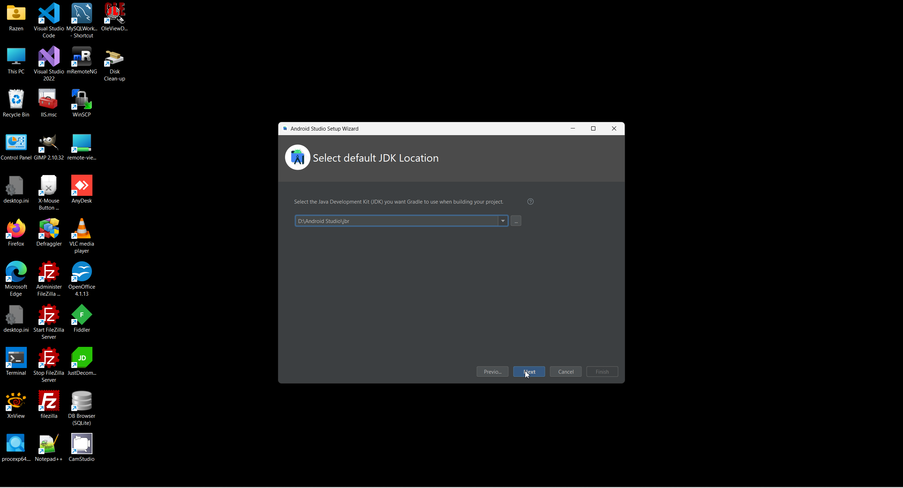The image size is (903, 488).
Task: Select the MySQLWorkbench shortcut icon
Action: [x=81, y=14]
